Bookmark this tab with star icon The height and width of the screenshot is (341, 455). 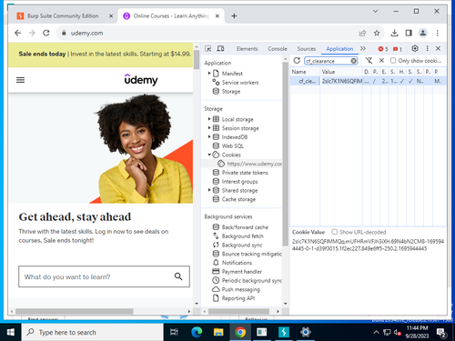pyautogui.click(x=377, y=33)
